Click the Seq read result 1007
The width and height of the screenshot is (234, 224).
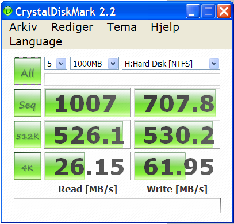click(87, 103)
